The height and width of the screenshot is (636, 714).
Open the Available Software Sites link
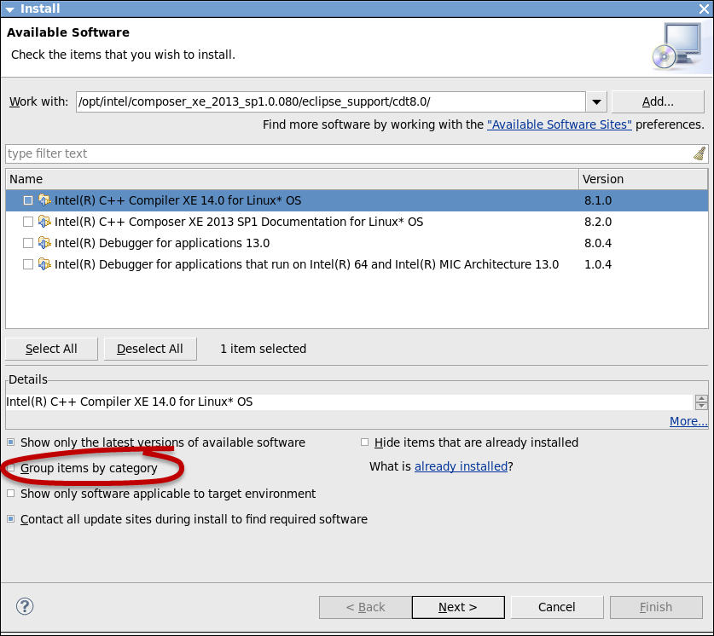(x=560, y=124)
